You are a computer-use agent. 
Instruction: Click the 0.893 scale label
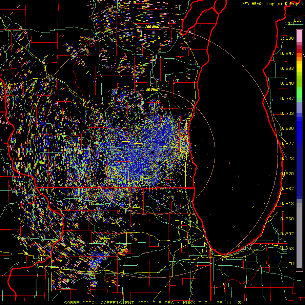[287, 68]
